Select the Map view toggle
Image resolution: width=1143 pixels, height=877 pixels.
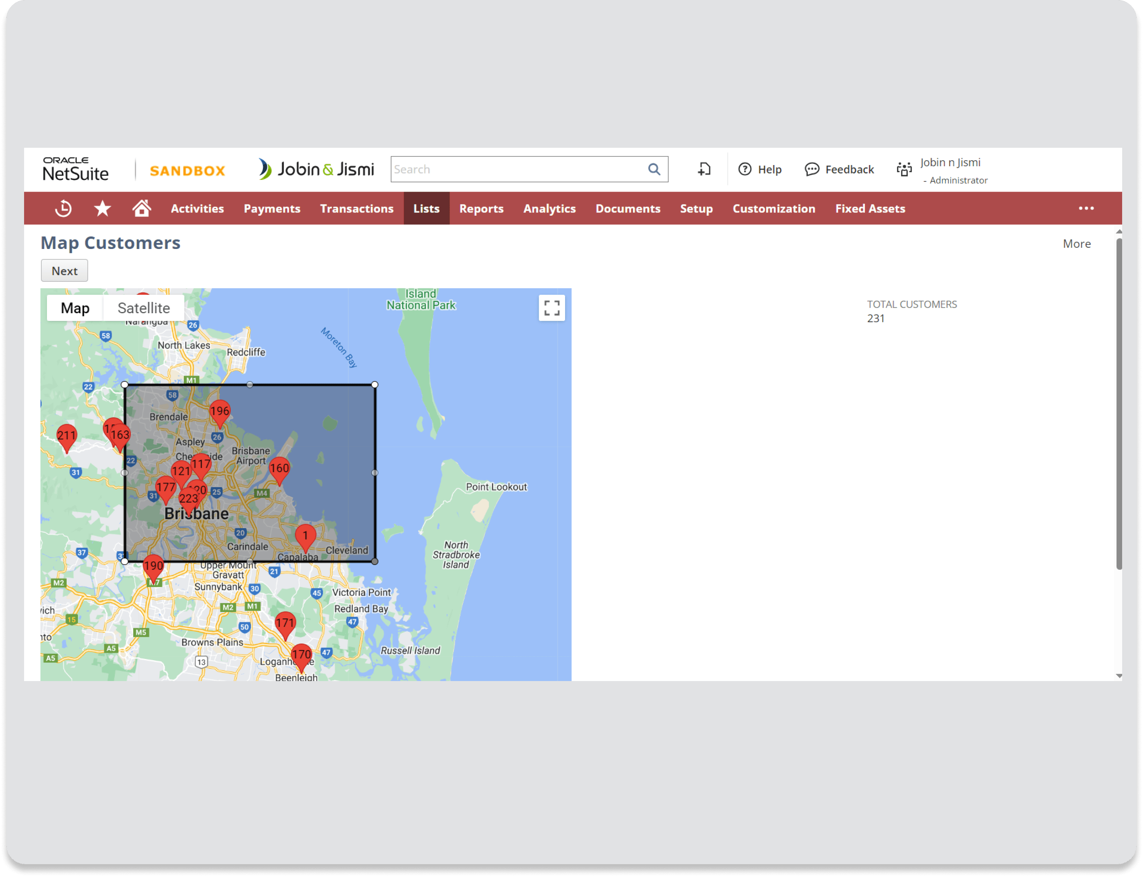[x=75, y=308]
